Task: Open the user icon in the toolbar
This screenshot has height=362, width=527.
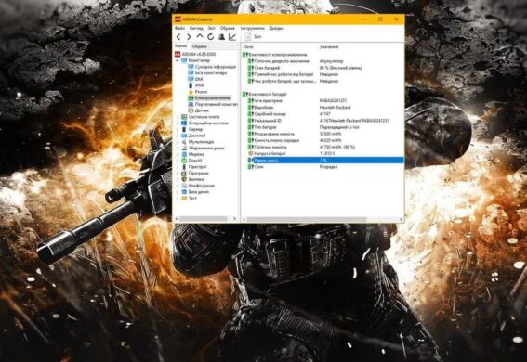Action: (x=221, y=37)
